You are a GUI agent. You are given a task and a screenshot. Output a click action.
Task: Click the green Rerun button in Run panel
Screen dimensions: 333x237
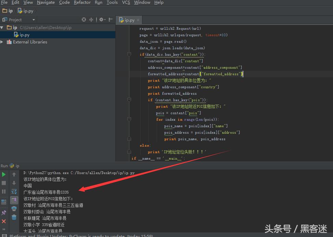click(4, 175)
